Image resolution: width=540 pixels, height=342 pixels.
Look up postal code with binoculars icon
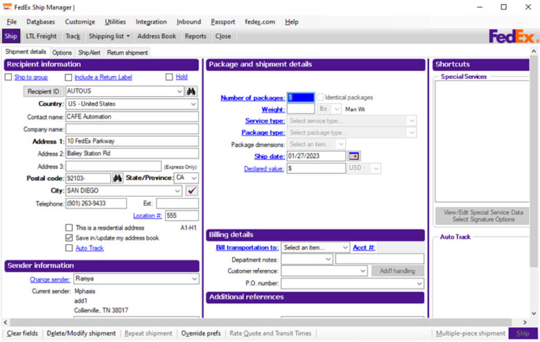[x=117, y=178]
